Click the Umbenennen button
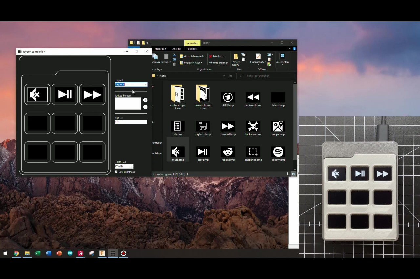 click(219, 63)
